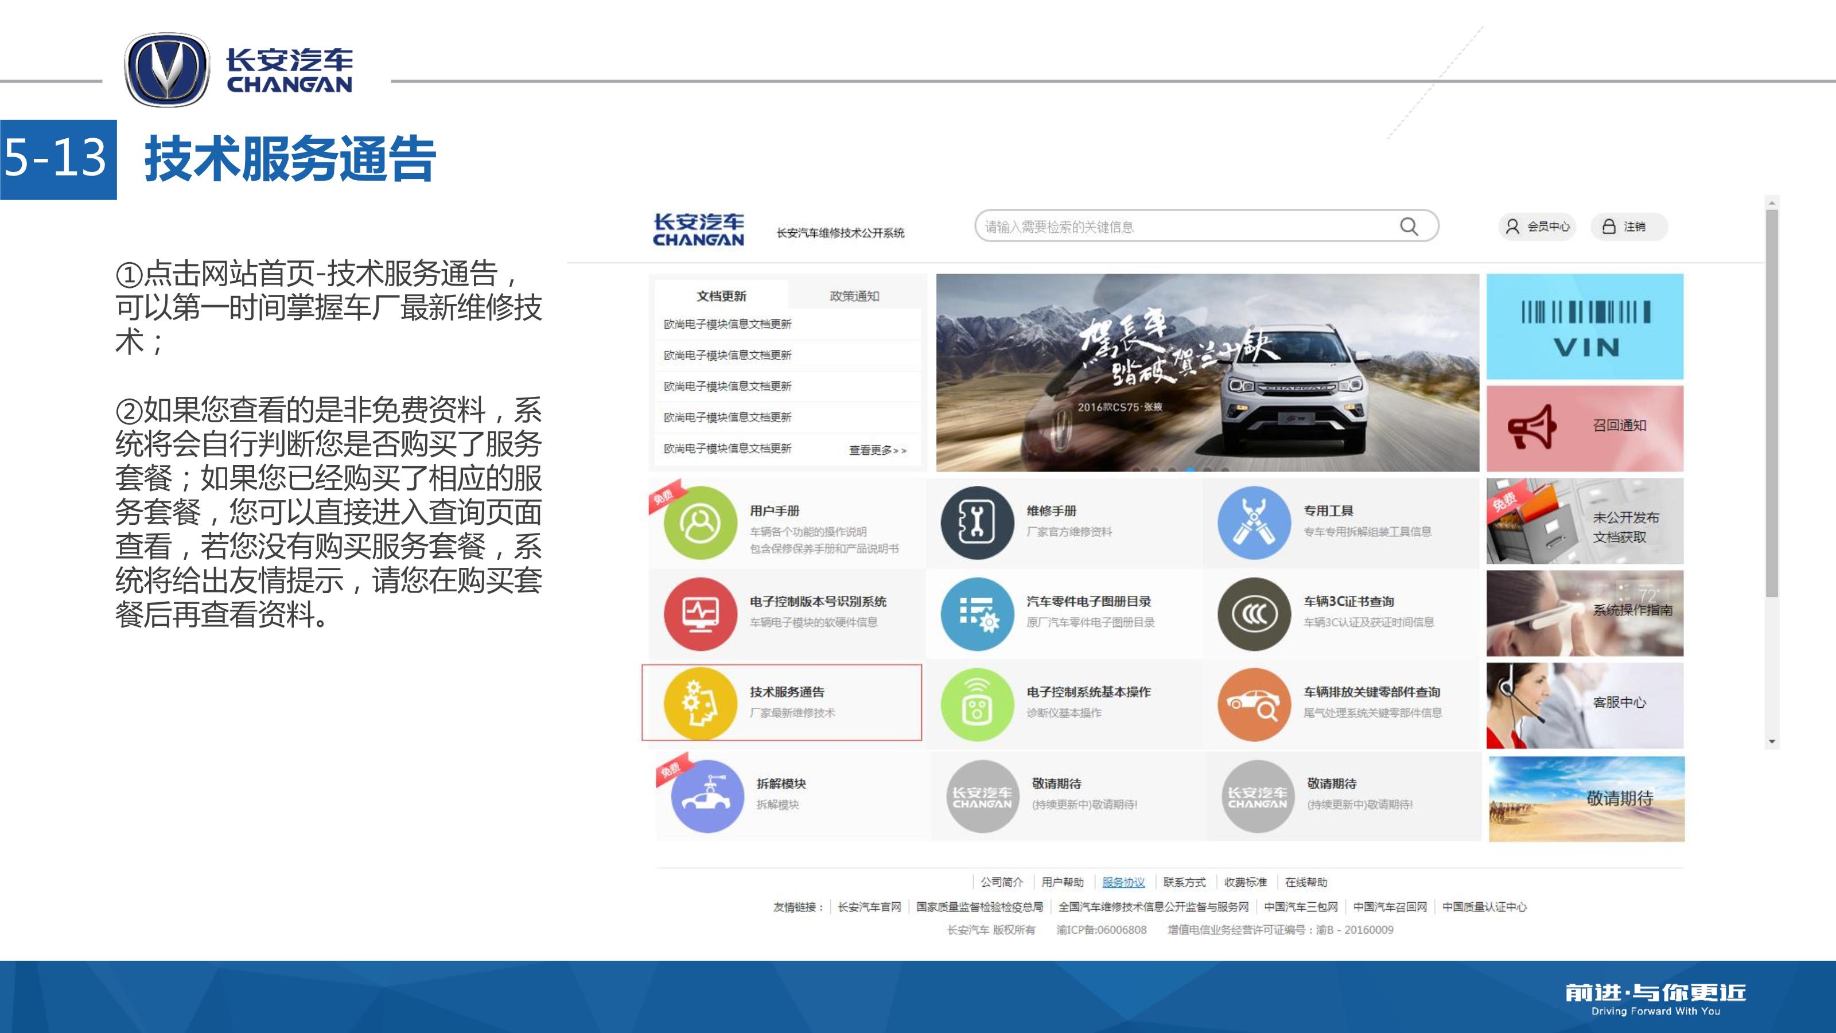This screenshot has height=1033, width=1836.
Task: Open the purple 拆解模块 disassembly icon
Action: point(707,796)
